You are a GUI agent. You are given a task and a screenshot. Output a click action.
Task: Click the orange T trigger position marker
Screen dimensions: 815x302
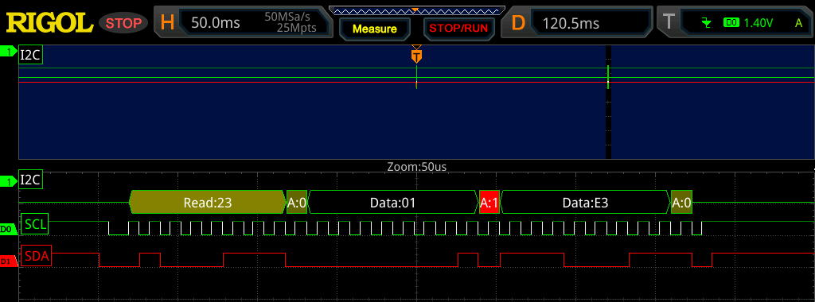[x=416, y=55]
